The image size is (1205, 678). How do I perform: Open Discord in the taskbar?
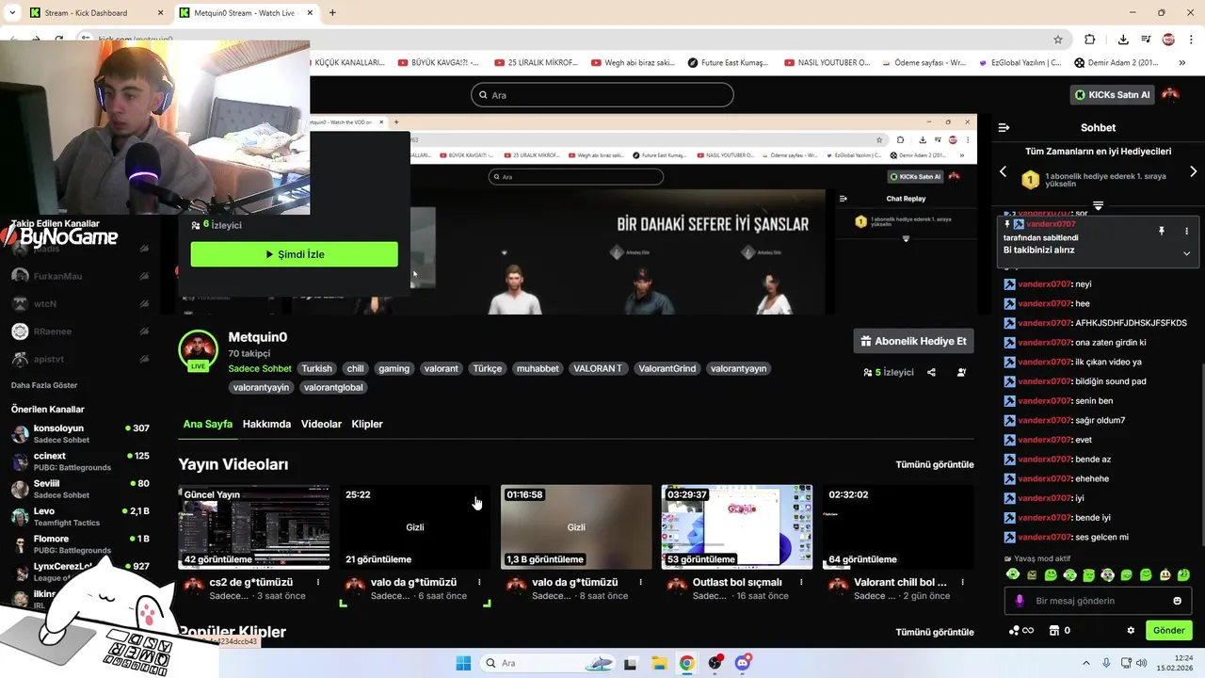(743, 663)
